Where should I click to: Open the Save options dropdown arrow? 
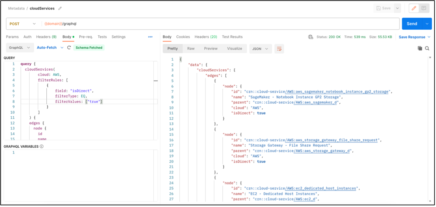click(x=397, y=8)
